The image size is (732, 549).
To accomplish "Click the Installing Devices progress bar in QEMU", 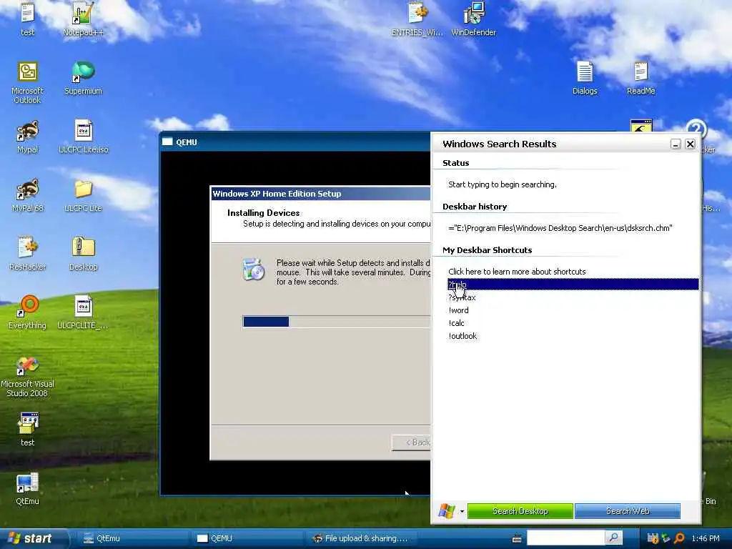I will [337, 322].
